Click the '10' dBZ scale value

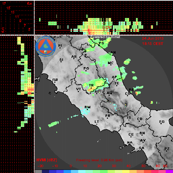tap(85, 166)
